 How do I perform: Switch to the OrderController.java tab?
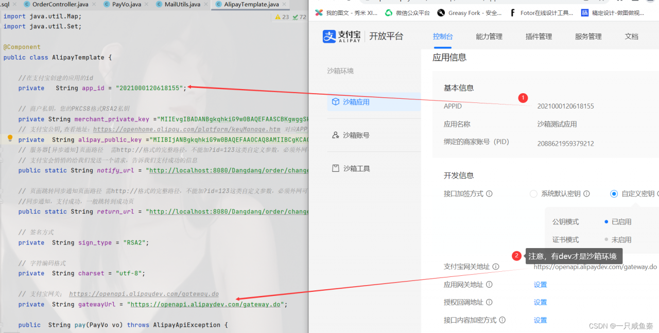click(60, 5)
